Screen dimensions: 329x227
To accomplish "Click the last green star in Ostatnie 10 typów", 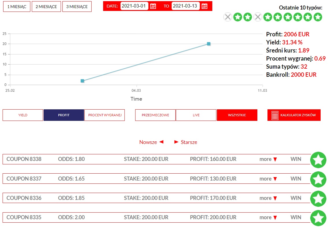I will 317,17.
